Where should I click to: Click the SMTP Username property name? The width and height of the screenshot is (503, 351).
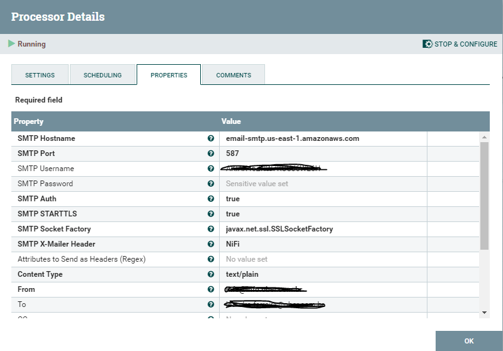(45, 169)
